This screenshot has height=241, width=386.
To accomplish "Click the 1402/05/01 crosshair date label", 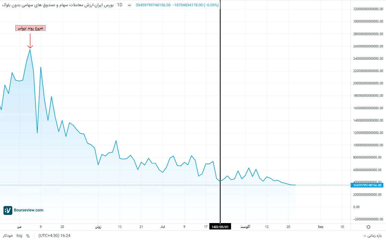I will 220,227.
